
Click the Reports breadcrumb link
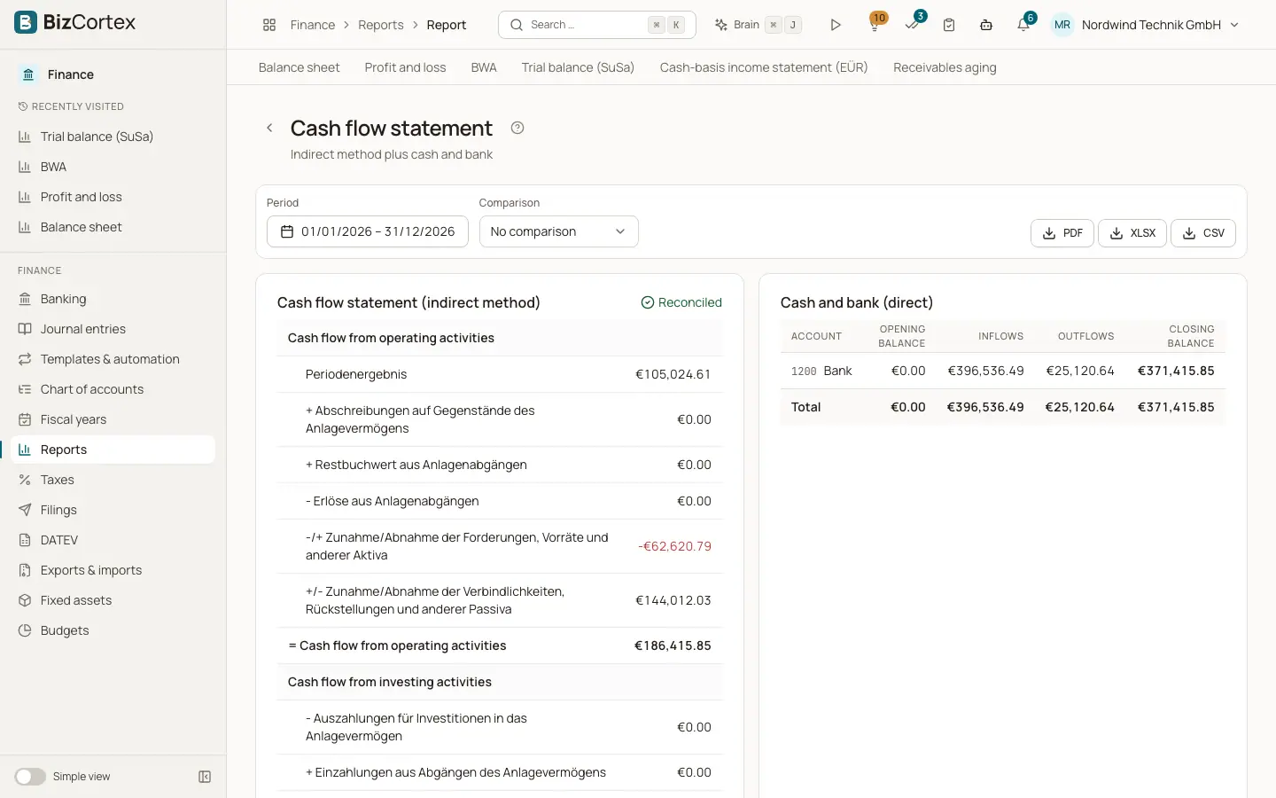[381, 25]
